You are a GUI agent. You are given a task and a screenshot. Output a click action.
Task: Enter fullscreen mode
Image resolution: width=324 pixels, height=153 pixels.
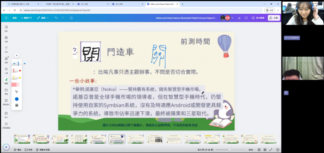[271, 150]
